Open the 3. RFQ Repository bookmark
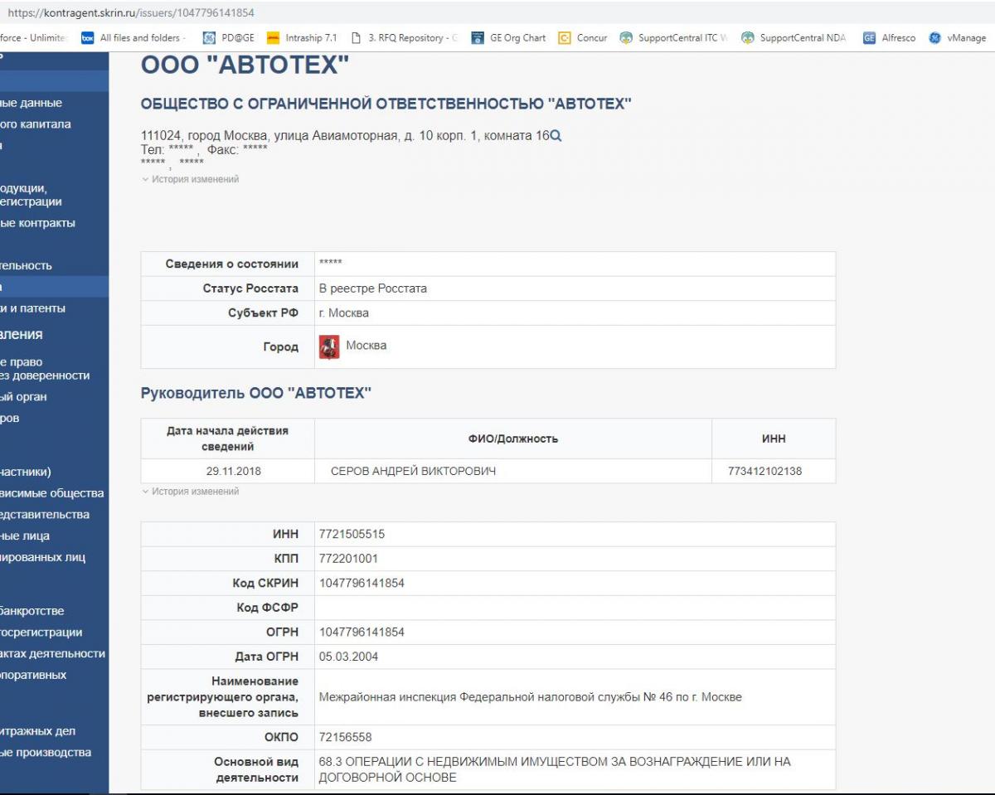This screenshot has width=995, height=795. [404, 38]
